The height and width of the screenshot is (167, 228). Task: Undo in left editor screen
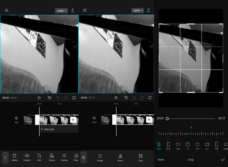click(58, 98)
